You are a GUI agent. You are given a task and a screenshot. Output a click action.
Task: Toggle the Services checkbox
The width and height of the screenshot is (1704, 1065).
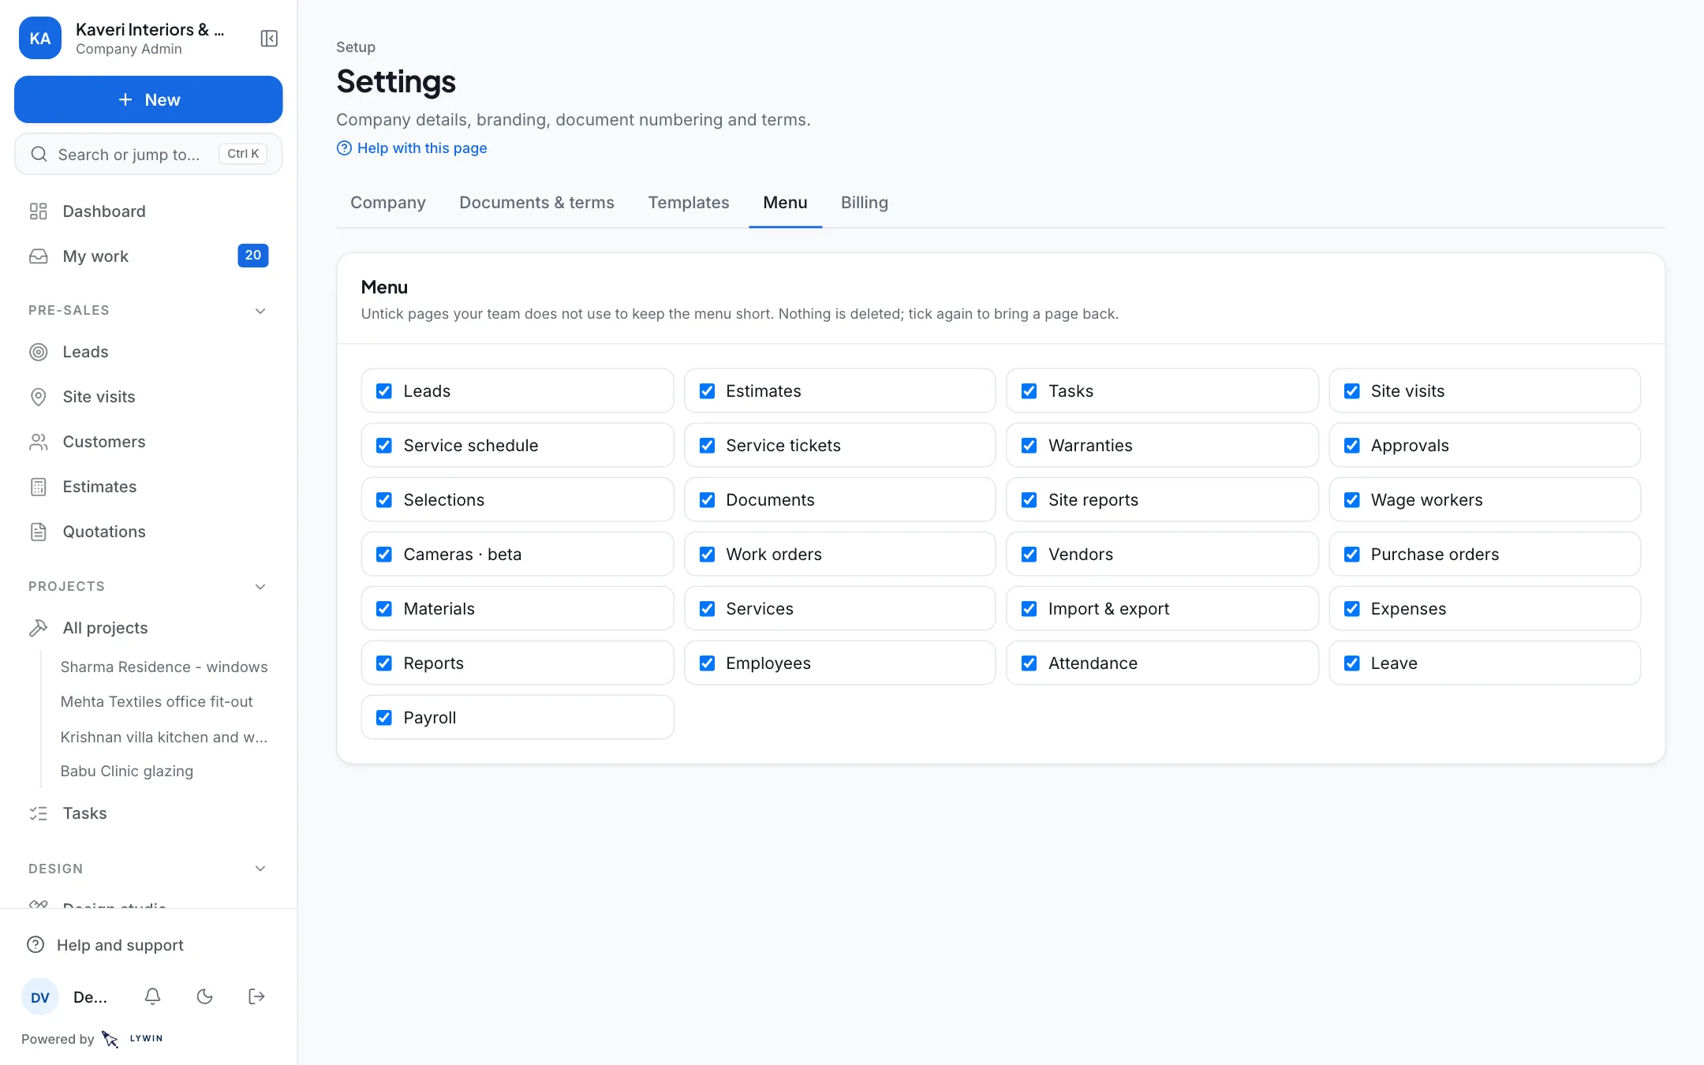[707, 609]
